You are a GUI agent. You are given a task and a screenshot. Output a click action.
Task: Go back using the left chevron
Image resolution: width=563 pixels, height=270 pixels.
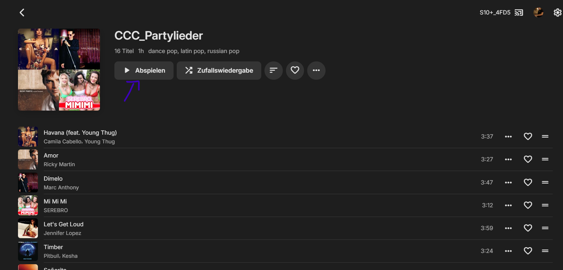click(x=22, y=13)
